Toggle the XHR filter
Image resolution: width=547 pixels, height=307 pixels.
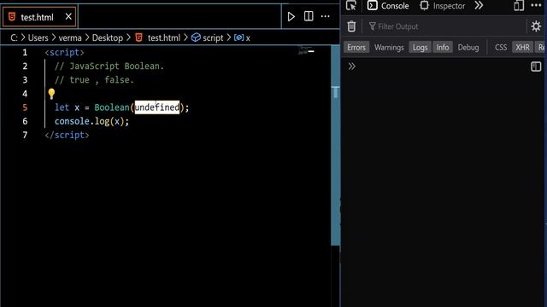[x=522, y=48]
